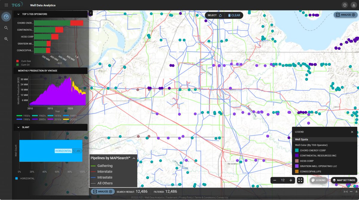Viewport: 359px width, 200px height.
Task: Clear the map selection
Action: pyautogui.click(x=234, y=15)
